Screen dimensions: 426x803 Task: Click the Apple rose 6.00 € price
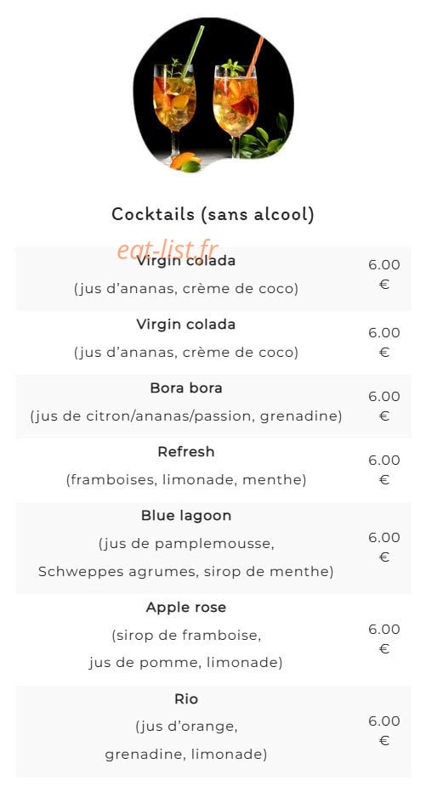384,639
